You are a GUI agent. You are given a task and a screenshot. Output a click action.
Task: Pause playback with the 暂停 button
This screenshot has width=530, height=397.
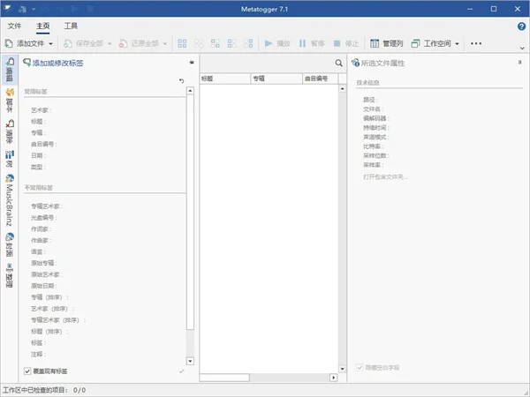pyautogui.click(x=311, y=43)
